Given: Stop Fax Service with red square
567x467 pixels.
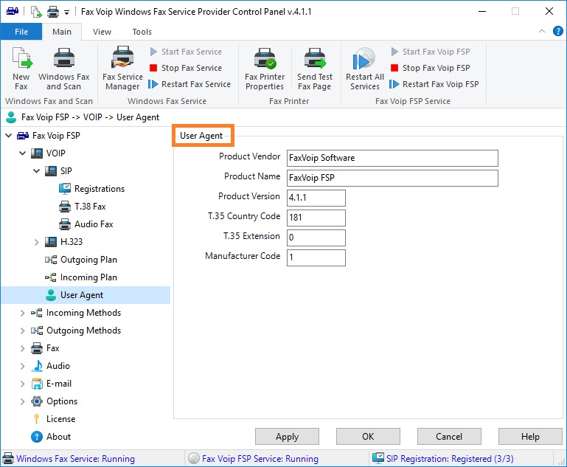Looking at the screenshot, I should coord(186,68).
